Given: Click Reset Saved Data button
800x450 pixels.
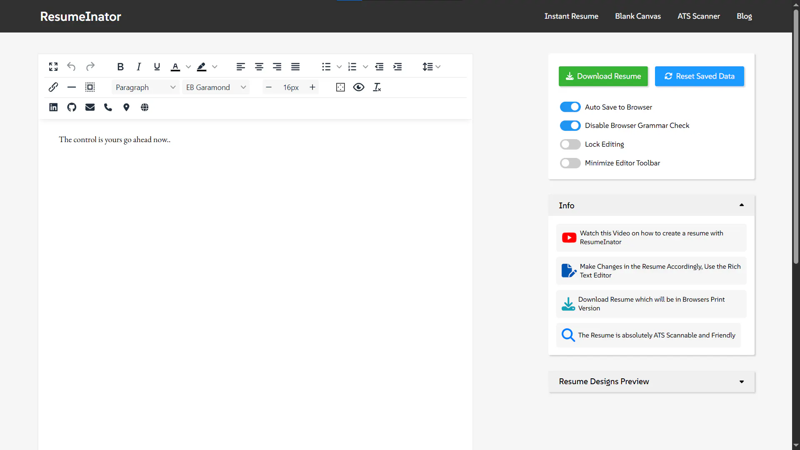Looking at the screenshot, I should 700,76.
